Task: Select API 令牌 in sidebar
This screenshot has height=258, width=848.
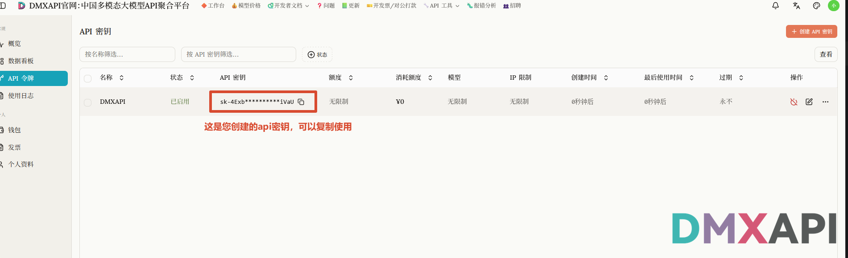Action: click(x=34, y=78)
